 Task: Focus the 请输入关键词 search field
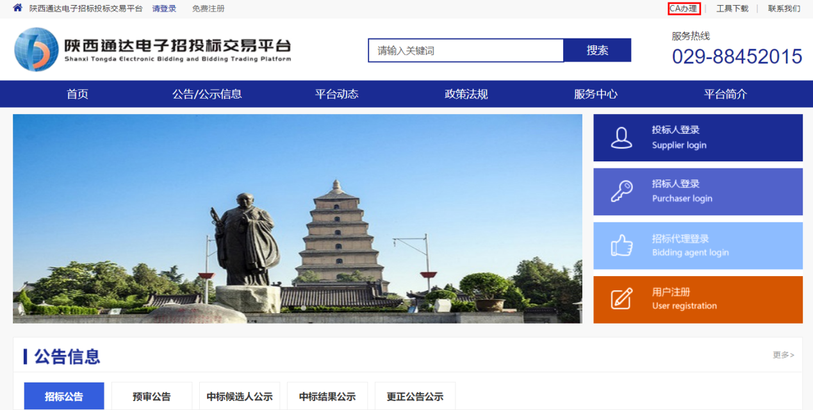466,51
